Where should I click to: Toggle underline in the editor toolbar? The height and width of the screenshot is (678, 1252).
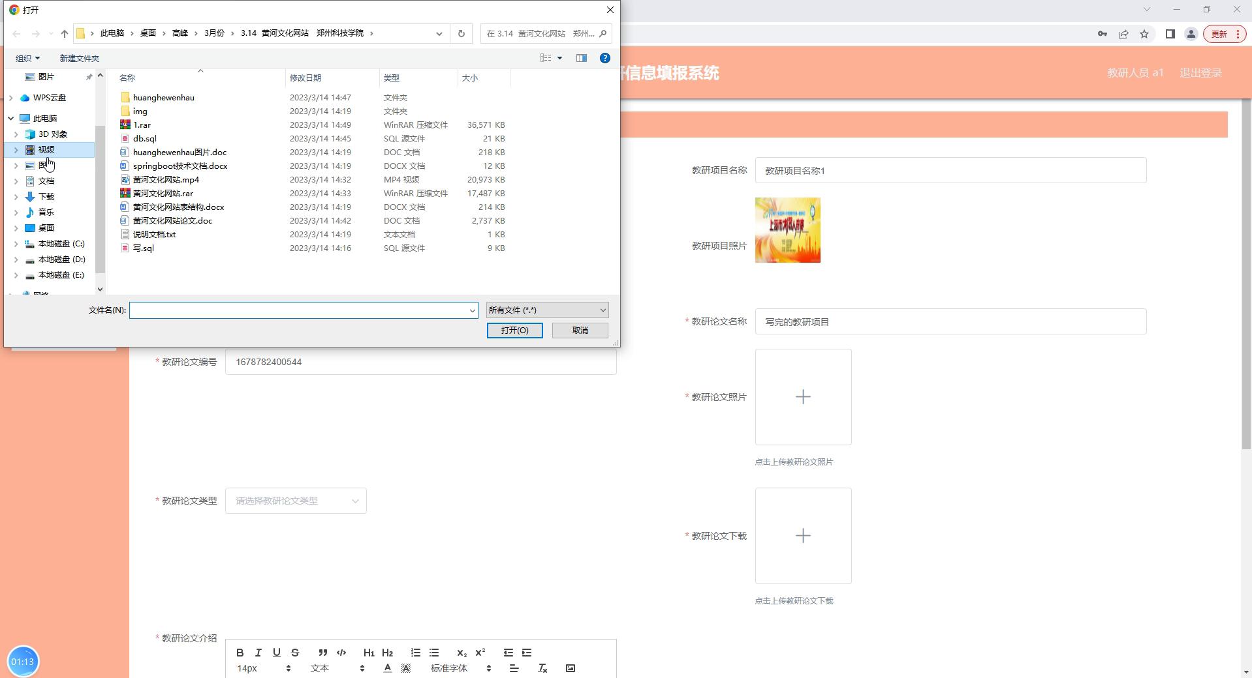click(276, 653)
